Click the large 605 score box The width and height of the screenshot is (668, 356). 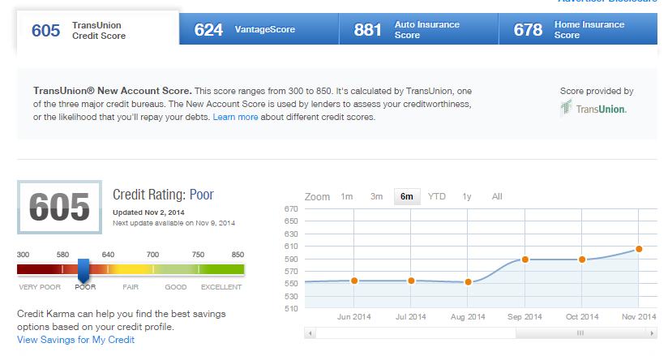point(60,208)
